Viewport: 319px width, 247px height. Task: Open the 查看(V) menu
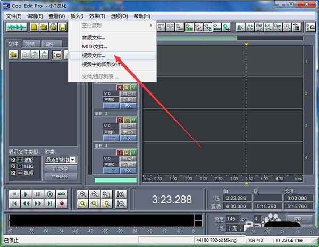coord(57,16)
